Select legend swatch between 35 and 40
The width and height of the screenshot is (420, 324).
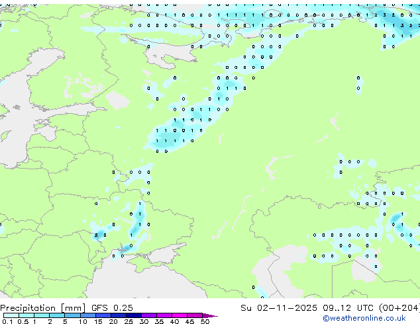coord(164,315)
